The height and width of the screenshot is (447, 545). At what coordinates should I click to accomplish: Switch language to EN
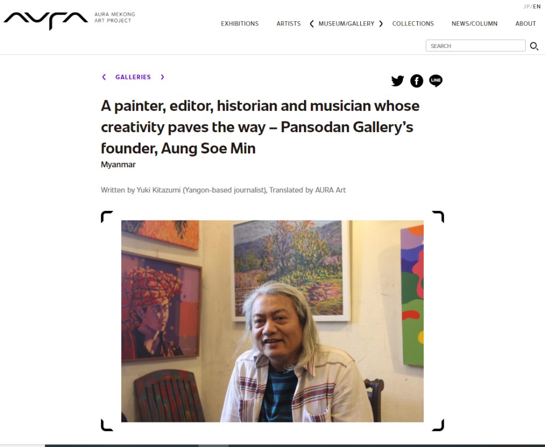click(536, 6)
